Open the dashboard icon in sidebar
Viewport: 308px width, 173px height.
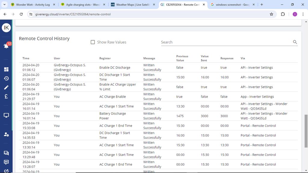[x=6, y=69]
